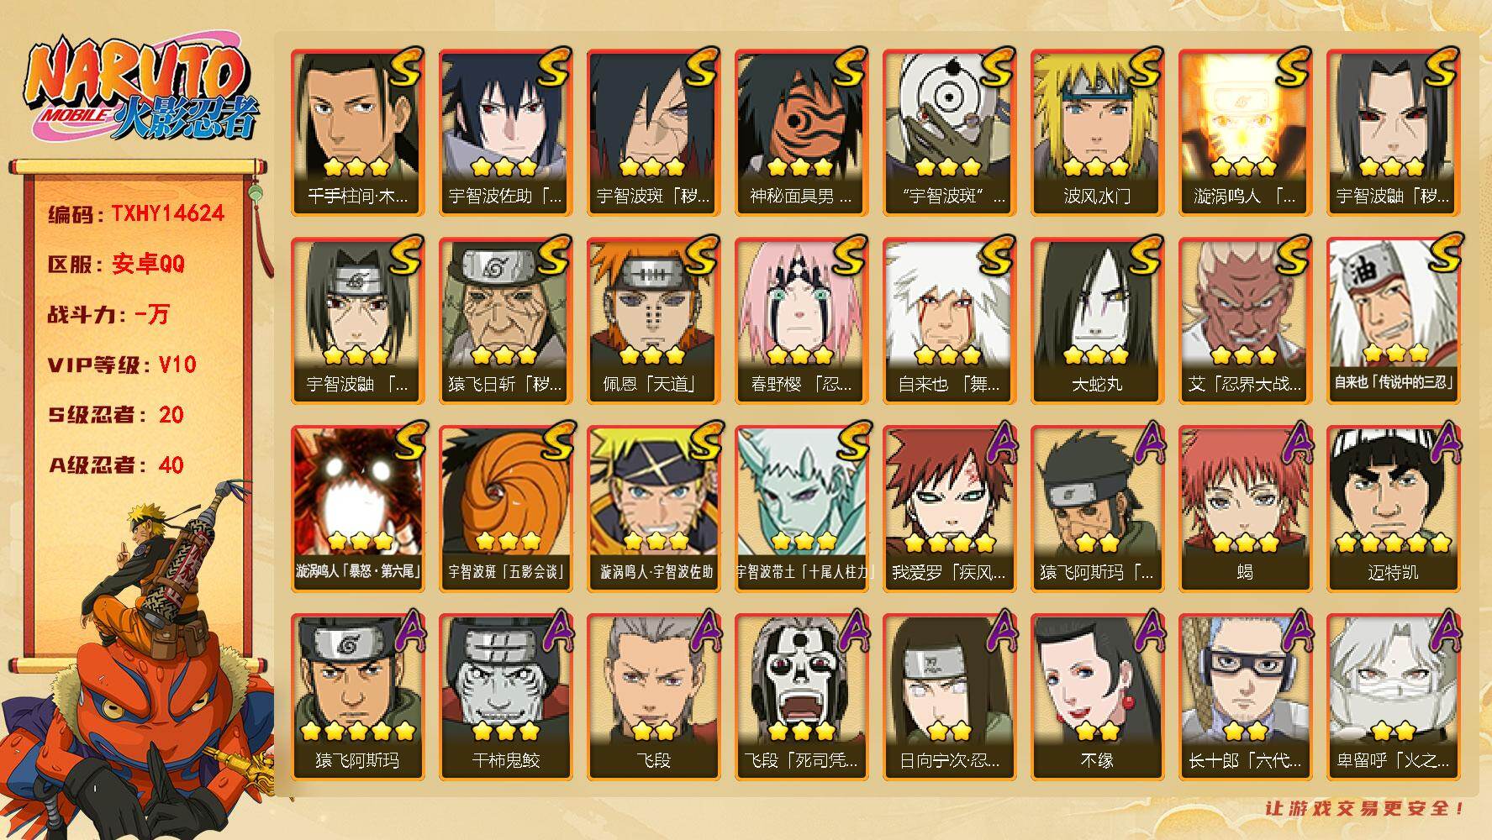Screen dimensions: 1492x840
Task: Click the 自来也「传说中的三忍」 card
Action: click(1392, 320)
